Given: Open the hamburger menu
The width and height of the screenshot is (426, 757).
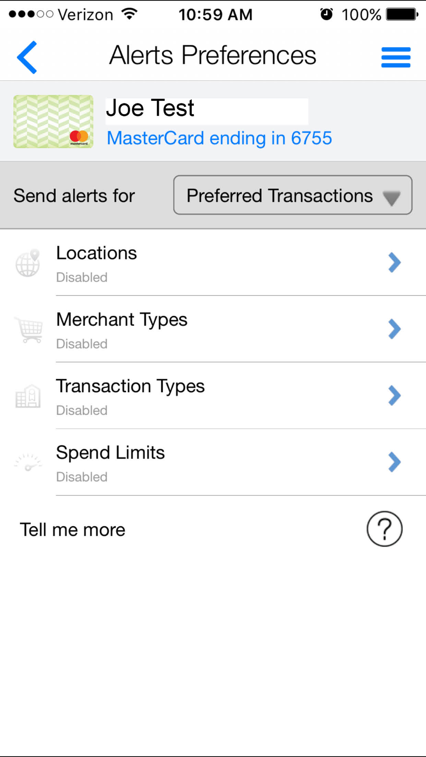Looking at the screenshot, I should [396, 57].
